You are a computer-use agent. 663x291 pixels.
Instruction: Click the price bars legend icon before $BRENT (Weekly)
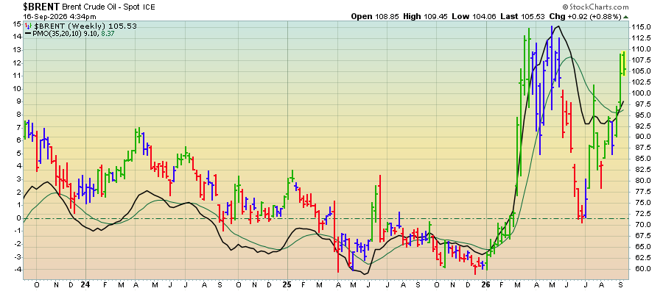tap(29, 26)
